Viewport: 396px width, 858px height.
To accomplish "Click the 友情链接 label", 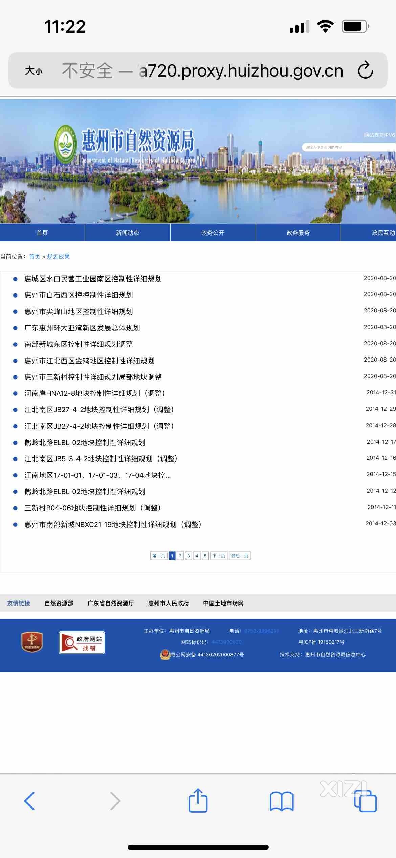I will [19, 603].
